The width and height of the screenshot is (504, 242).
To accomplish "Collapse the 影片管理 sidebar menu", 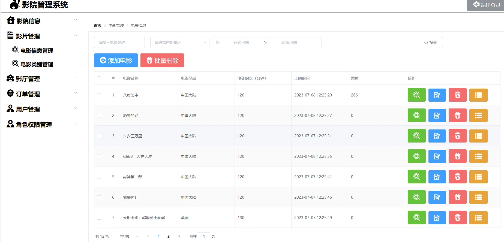I will (x=42, y=36).
